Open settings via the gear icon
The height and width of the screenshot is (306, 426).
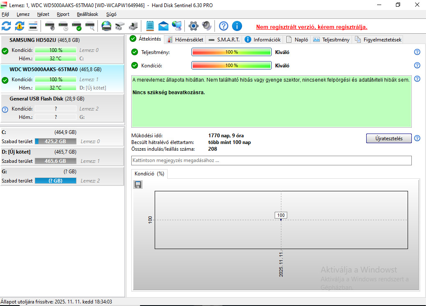pyautogui.click(x=193, y=26)
